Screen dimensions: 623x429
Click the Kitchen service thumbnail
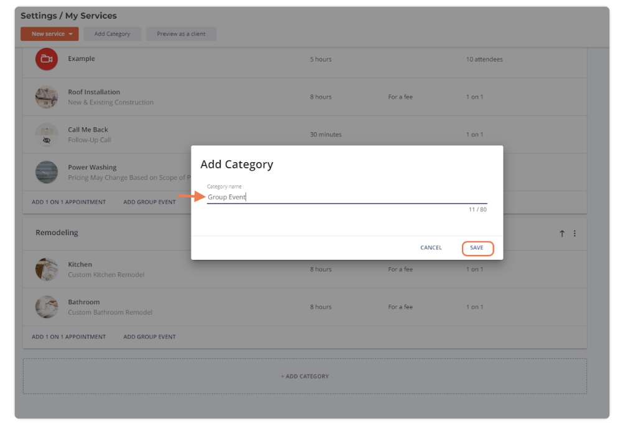pos(47,269)
